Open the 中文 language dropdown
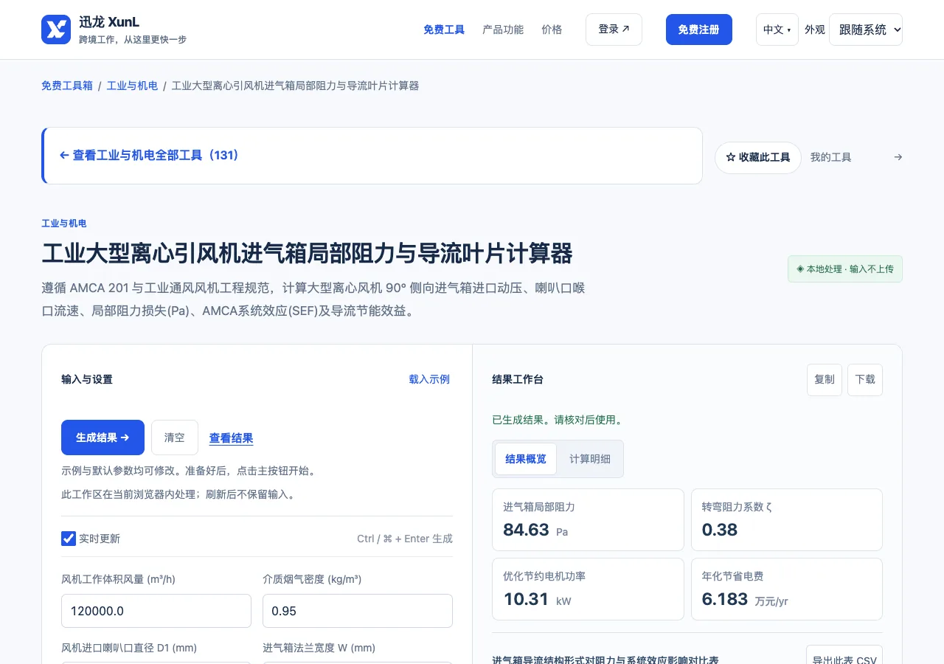 tap(777, 30)
